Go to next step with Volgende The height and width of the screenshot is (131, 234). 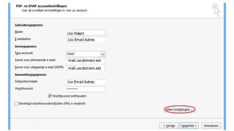[189, 126]
